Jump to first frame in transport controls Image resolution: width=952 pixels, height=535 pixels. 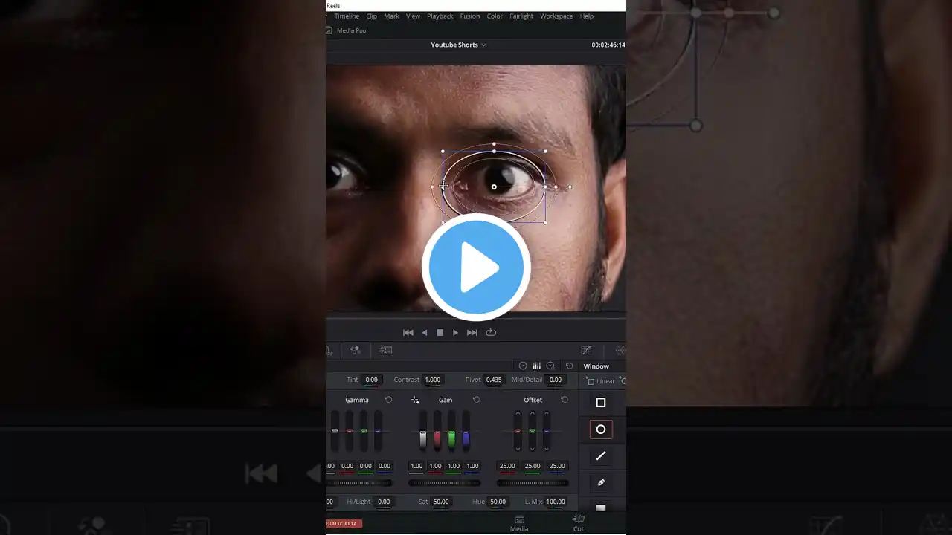click(408, 333)
